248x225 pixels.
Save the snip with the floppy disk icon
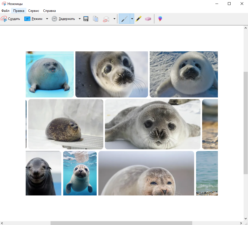pyautogui.click(x=86, y=19)
